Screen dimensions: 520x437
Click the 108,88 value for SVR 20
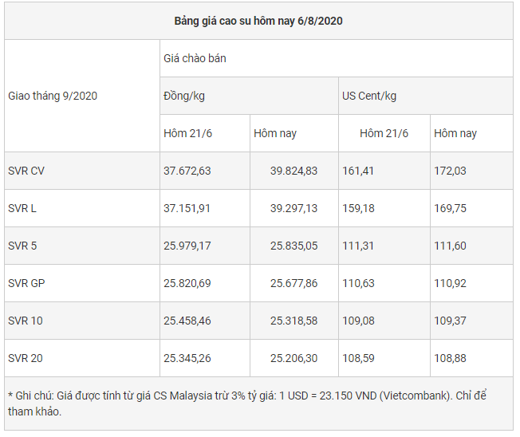pos(450,358)
